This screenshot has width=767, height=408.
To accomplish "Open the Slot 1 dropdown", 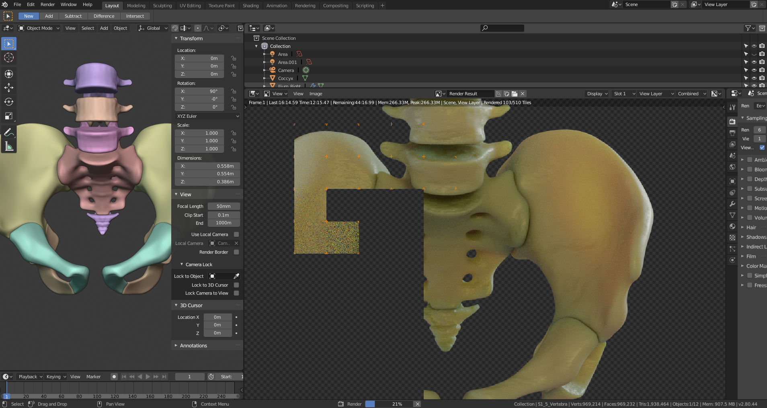I will pos(624,94).
